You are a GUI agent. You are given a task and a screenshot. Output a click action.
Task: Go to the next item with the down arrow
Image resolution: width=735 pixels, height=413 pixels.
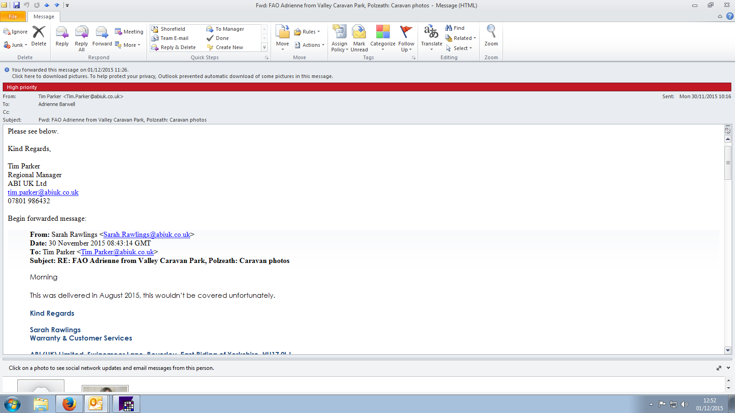(x=57, y=5)
